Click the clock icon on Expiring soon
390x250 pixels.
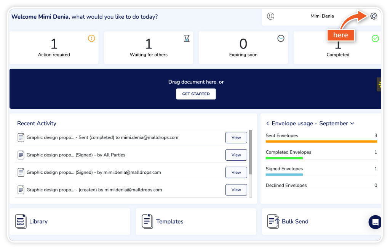(281, 38)
